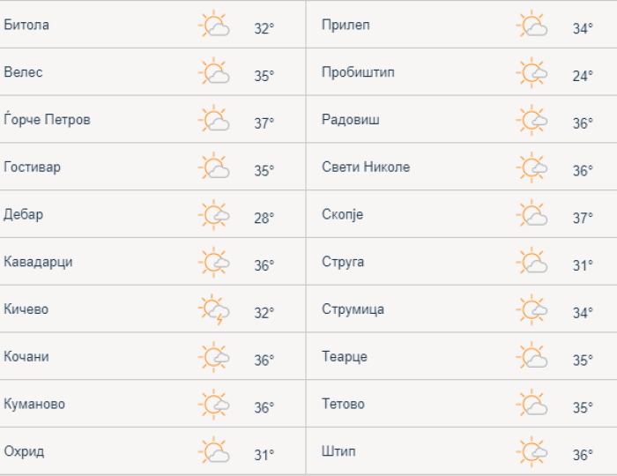Open the Велес city forecast
617x476 pixels.
click(x=24, y=72)
